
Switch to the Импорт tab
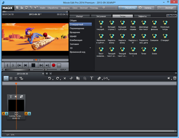[79, 16]
